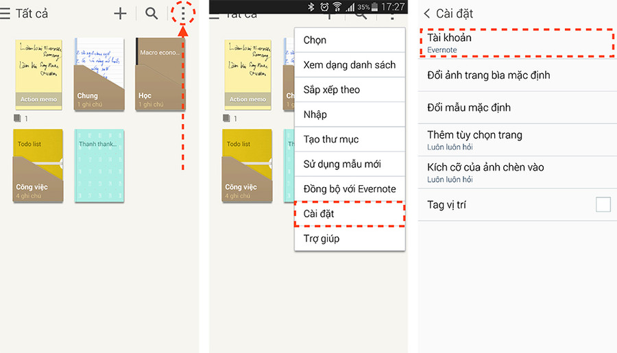The image size is (617, 353).
Task: Select Sử dụng mẫu mới
Action: coord(350,164)
